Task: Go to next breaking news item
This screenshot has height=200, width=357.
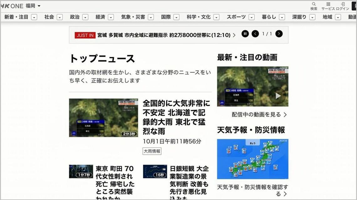Action: point(279,34)
